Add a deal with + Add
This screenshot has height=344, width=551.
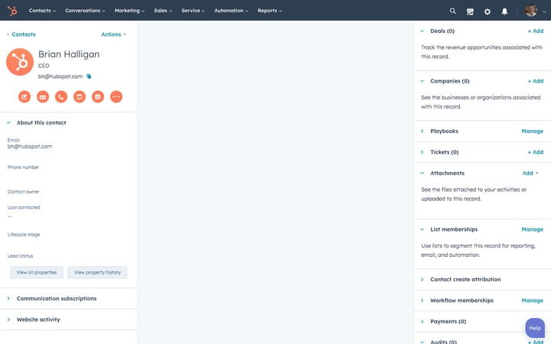point(536,31)
